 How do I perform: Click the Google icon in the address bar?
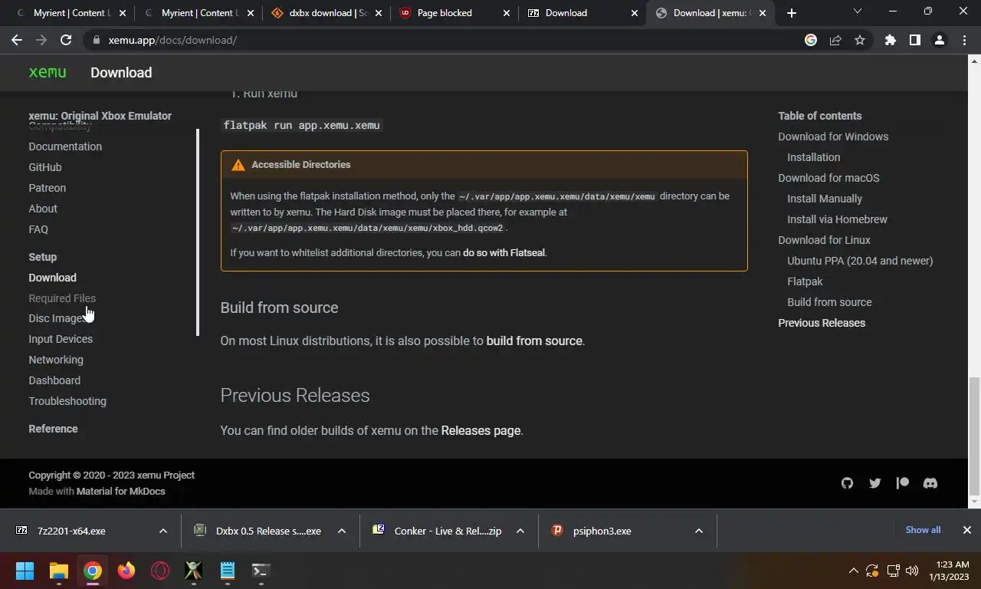811,40
